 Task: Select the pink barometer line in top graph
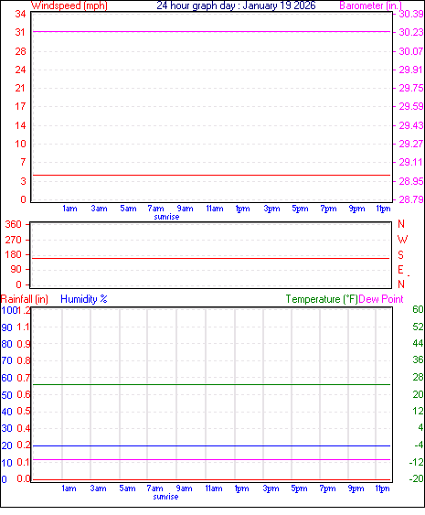(x=212, y=31)
